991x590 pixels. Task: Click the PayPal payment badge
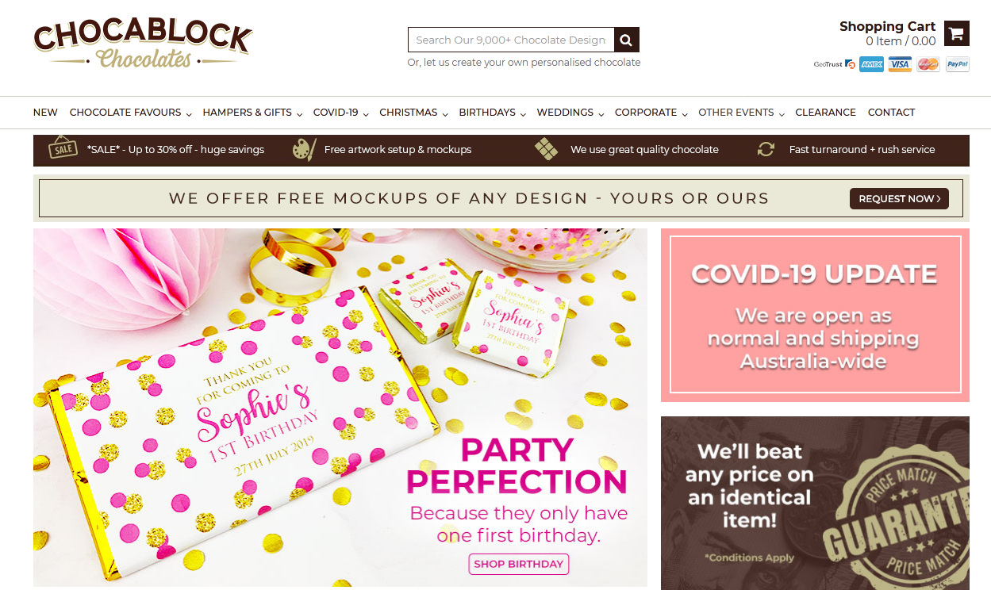(957, 65)
